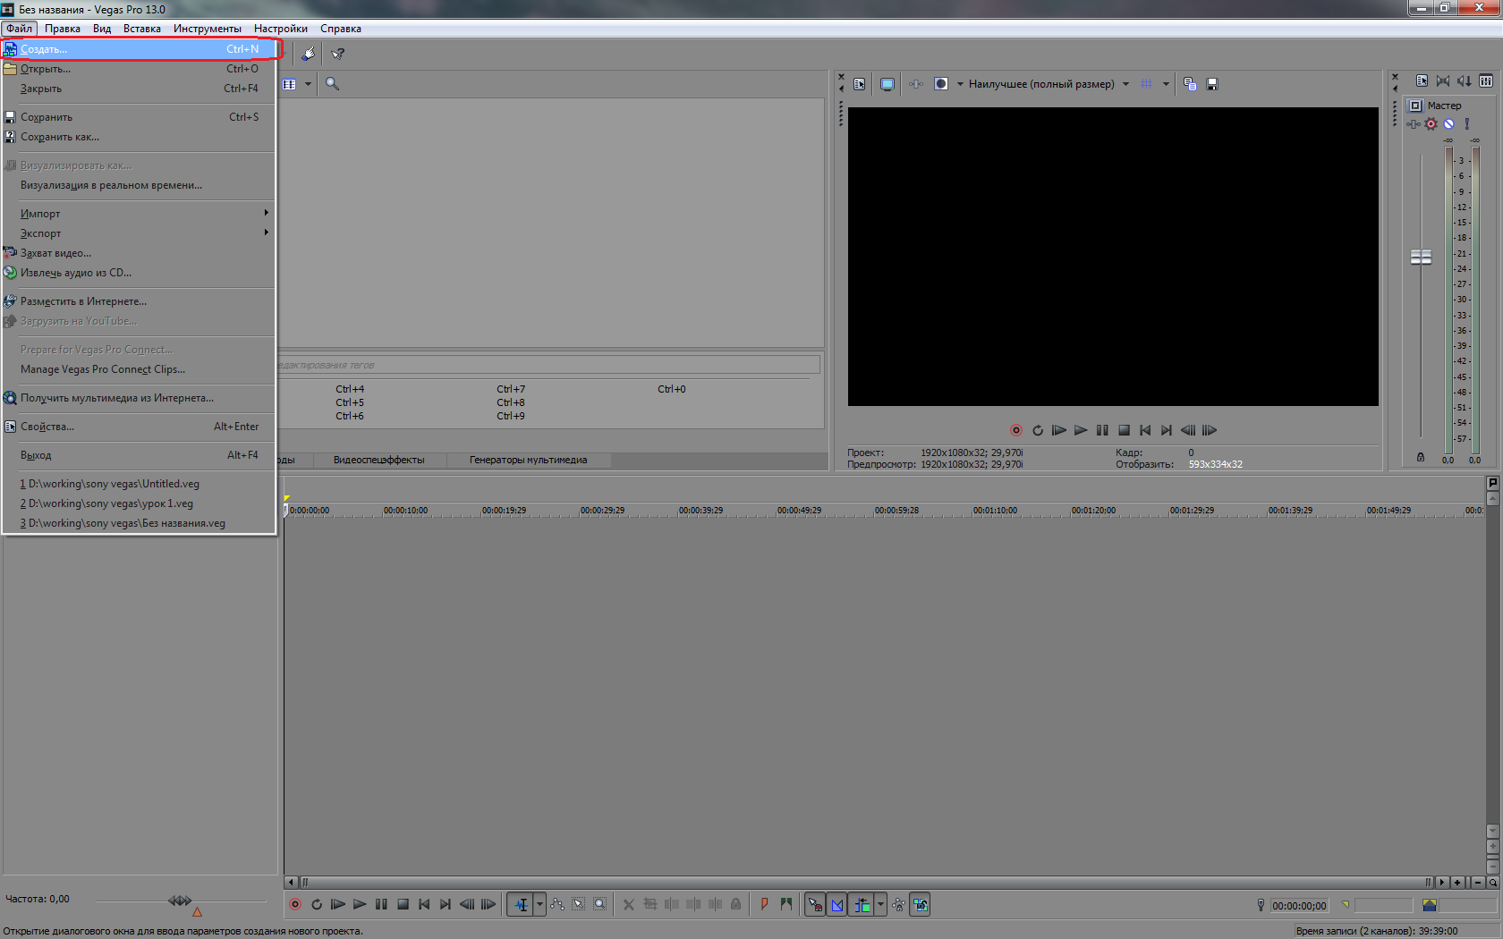Image resolution: width=1503 pixels, height=939 pixels.
Task: Open Project Video Properties in the preview toolbar
Action: tap(860, 84)
